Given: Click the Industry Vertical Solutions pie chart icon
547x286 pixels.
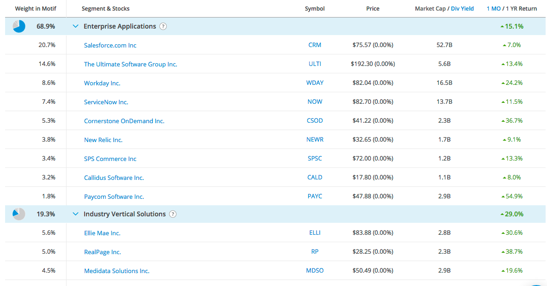Looking at the screenshot, I should tap(19, 214).
